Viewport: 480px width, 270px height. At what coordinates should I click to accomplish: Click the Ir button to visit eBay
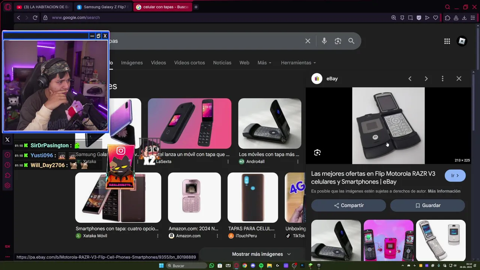[x=455, y=175]
